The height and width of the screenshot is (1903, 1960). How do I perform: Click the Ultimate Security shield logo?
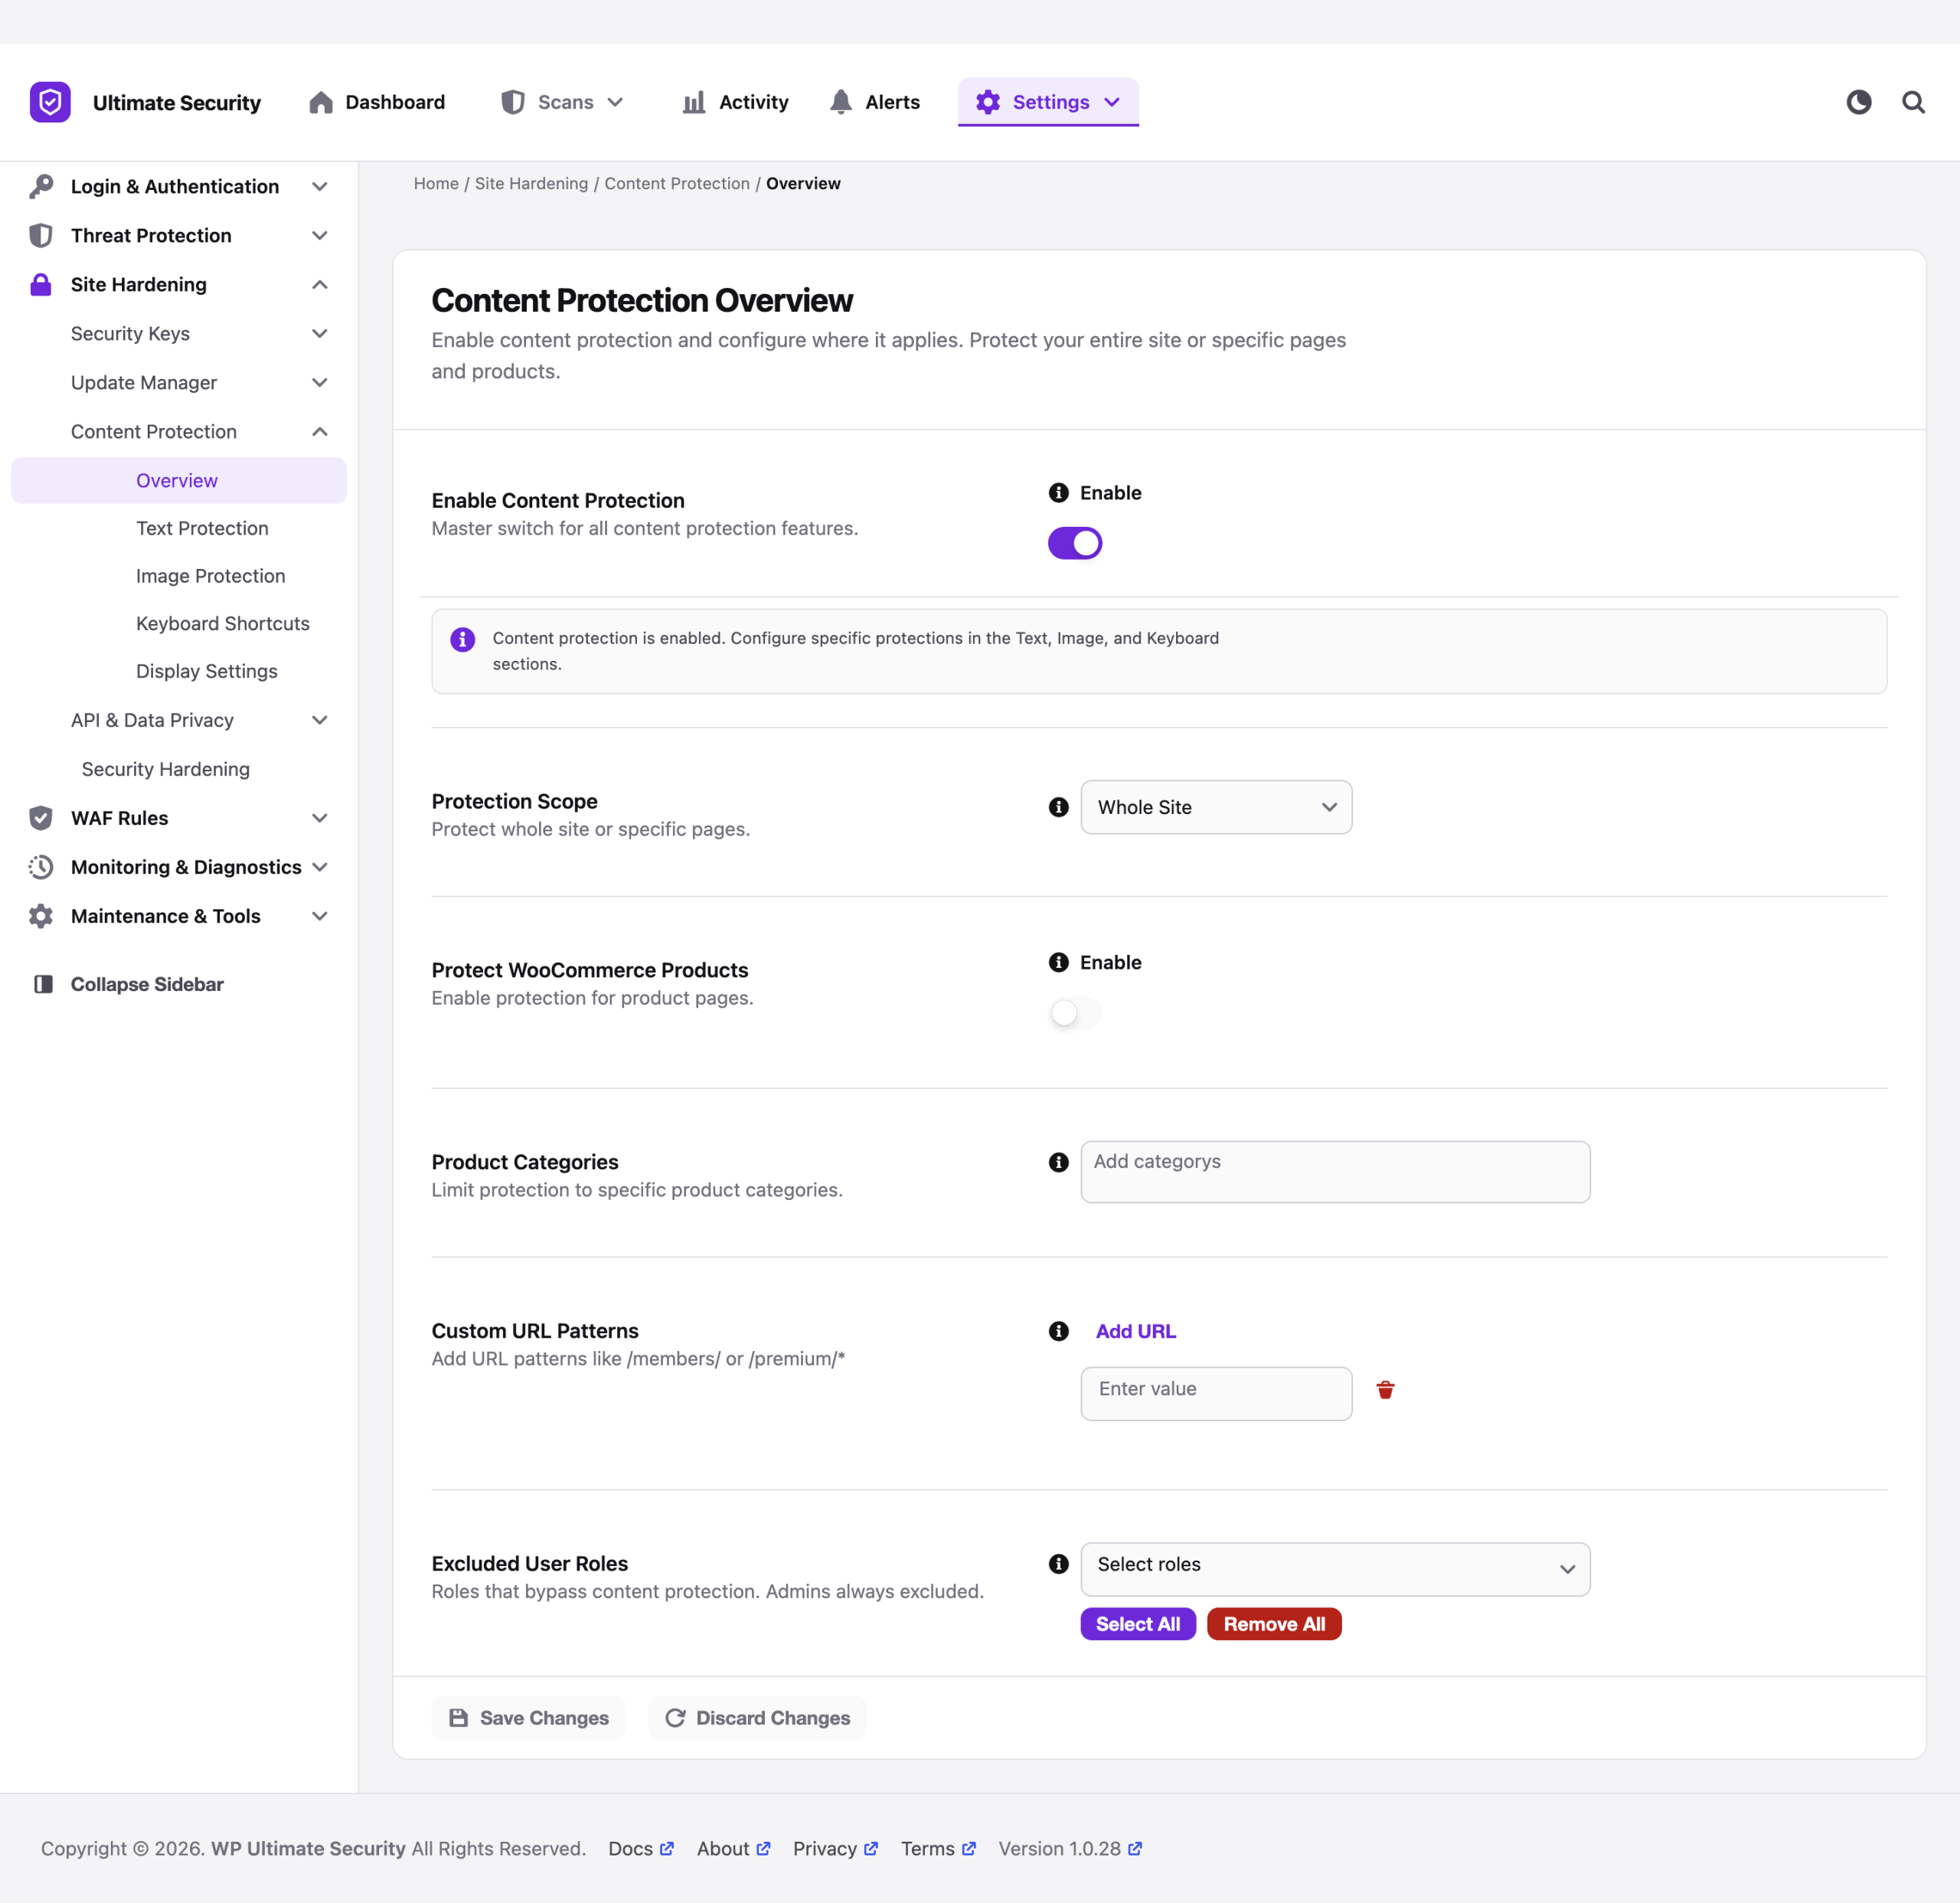pos(50,102)
